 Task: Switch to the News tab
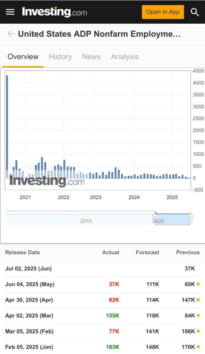[91, 57]
